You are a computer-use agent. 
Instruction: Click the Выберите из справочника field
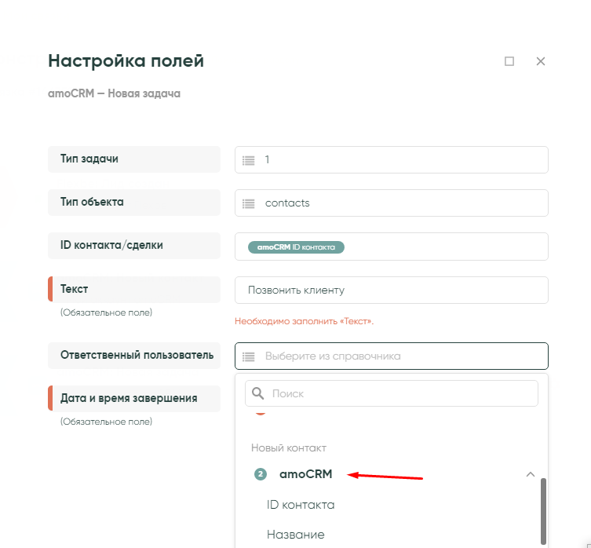400,356
